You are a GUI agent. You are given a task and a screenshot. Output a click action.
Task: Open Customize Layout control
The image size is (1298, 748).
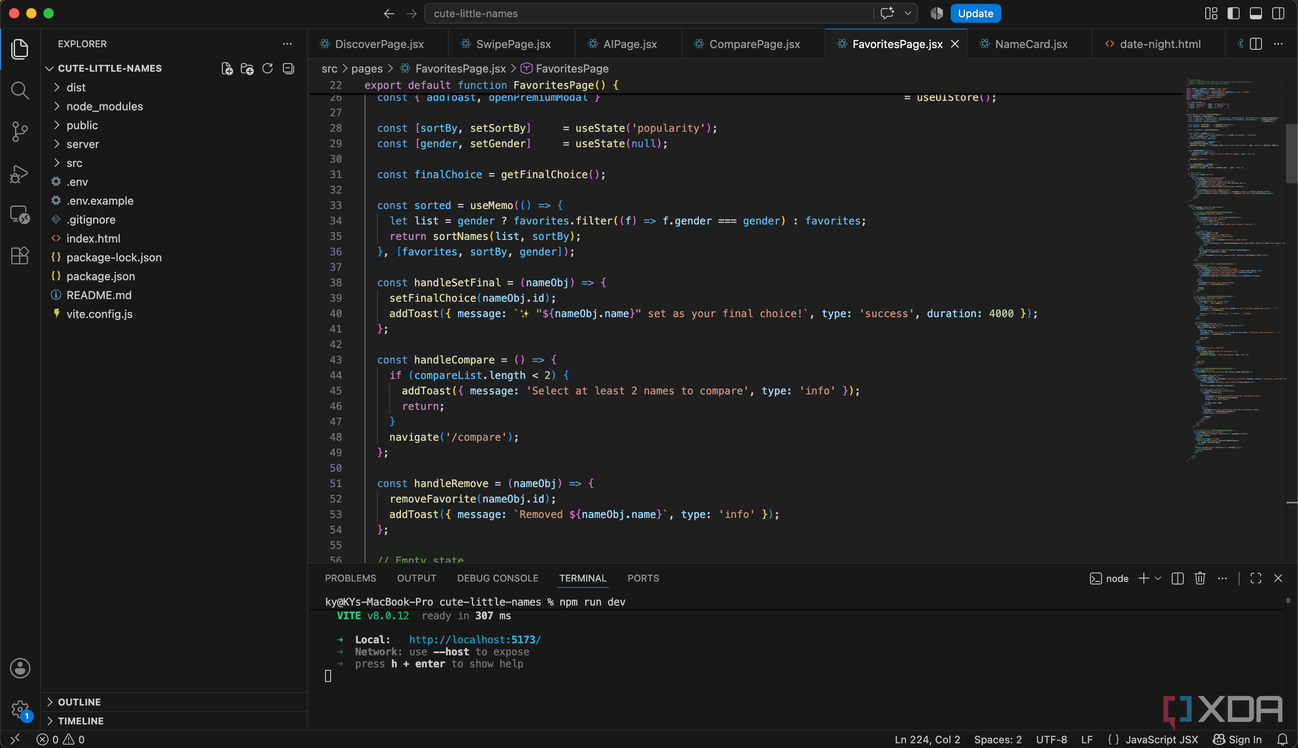[1211, 13]
